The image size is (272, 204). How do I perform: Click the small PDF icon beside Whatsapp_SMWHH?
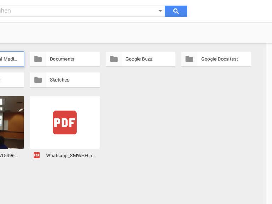point(36,155)
